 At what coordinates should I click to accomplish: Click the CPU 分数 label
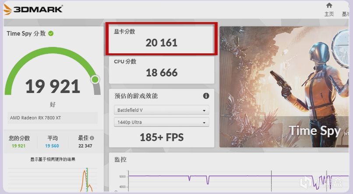point(125,62)
